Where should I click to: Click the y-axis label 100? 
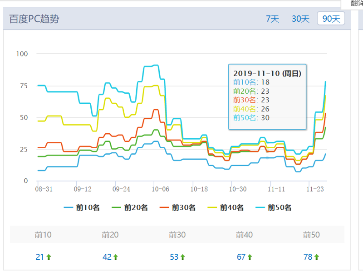[22, 54]
